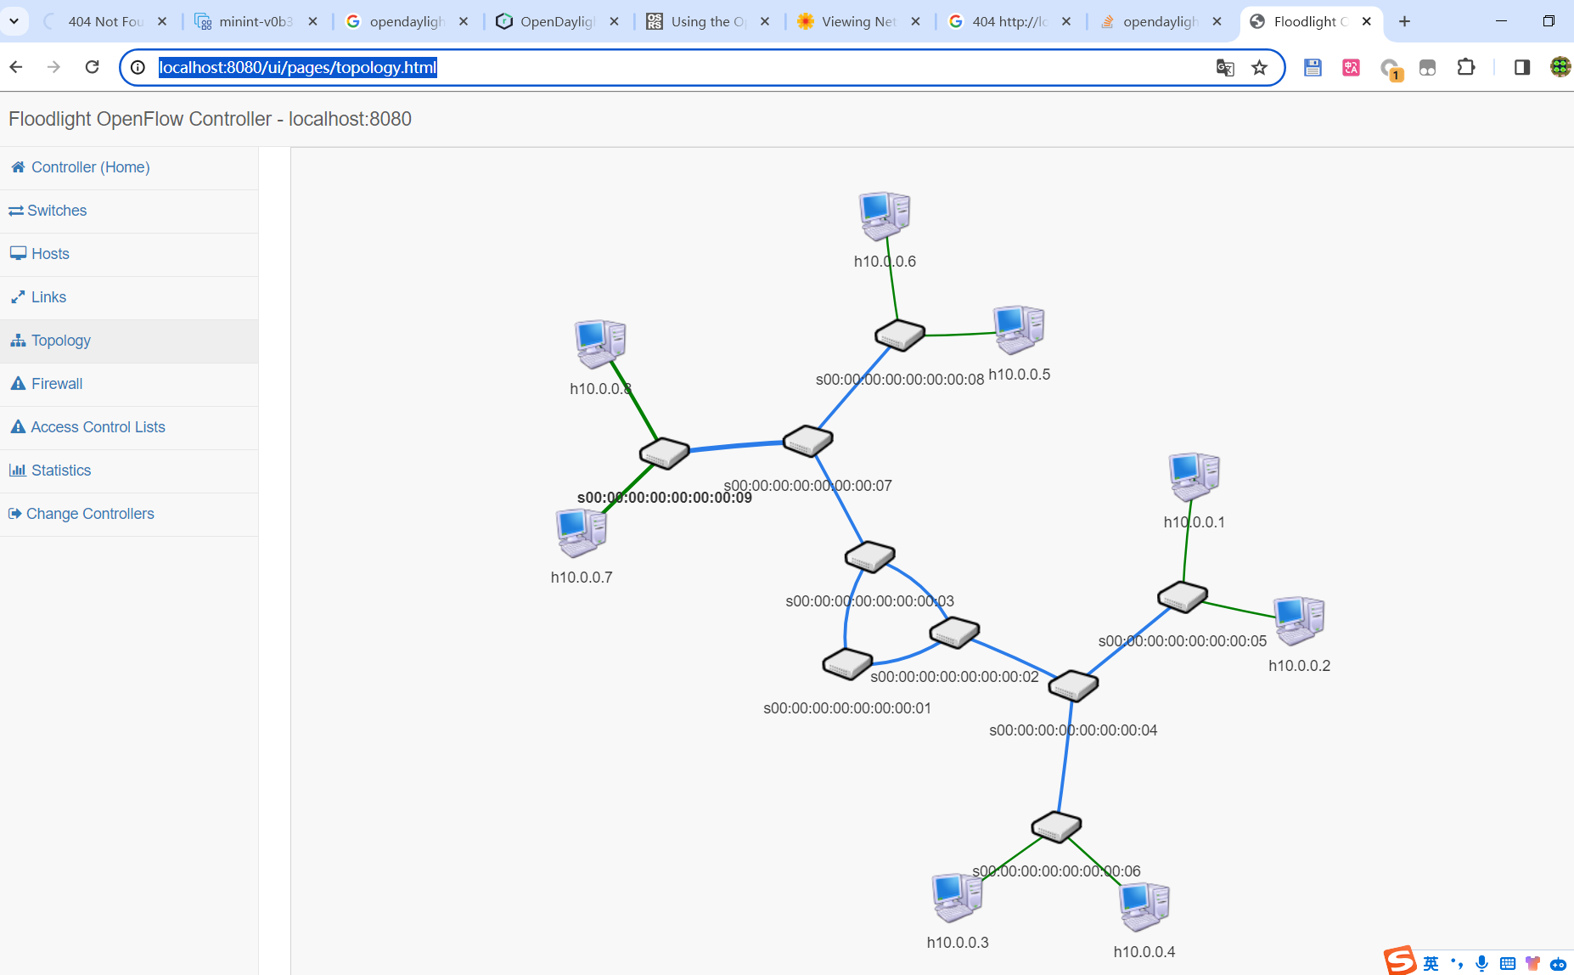Open the Extensions puzzle menu
This screenshot has width=1574, height=975.
1466,67
